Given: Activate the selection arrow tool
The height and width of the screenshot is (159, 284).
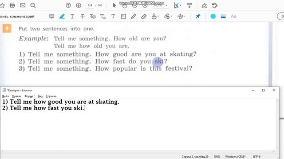Looking at the screenshot, I should (114, 5).
